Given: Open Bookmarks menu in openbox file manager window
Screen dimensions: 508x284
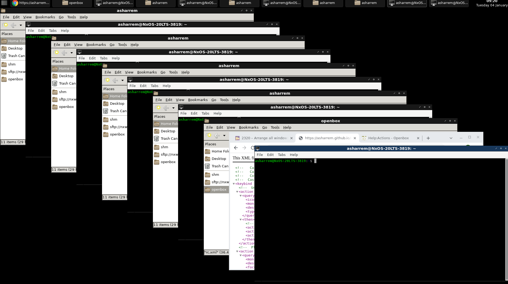Looking at the screenshot, I should [248, 127].
